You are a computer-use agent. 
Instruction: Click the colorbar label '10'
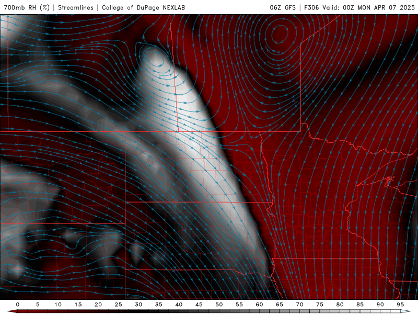(x=58, y=305)
